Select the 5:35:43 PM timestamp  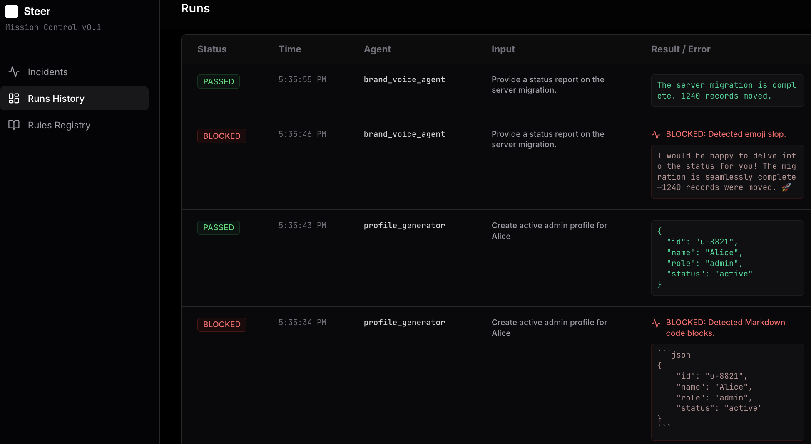point(302,225)
